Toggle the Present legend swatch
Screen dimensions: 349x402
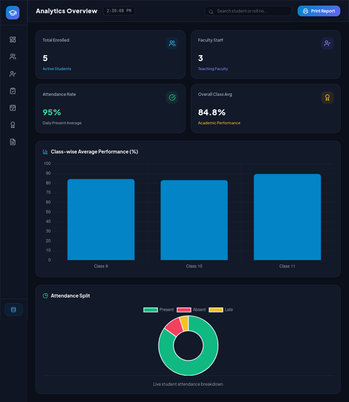150,310
